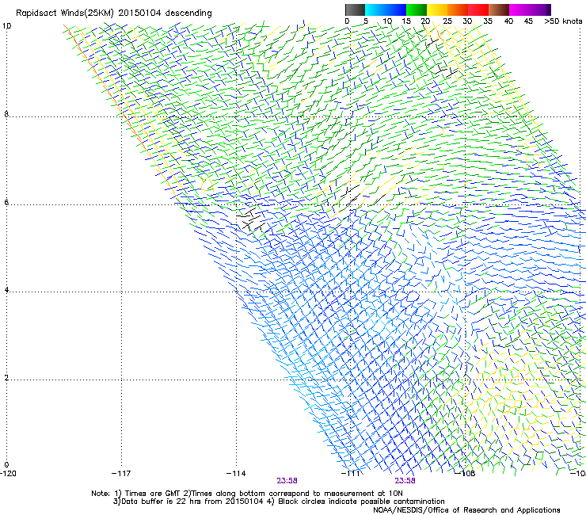Click the latitude axis label '10'
Screen dimensions: 586x515
click(6, 26)
